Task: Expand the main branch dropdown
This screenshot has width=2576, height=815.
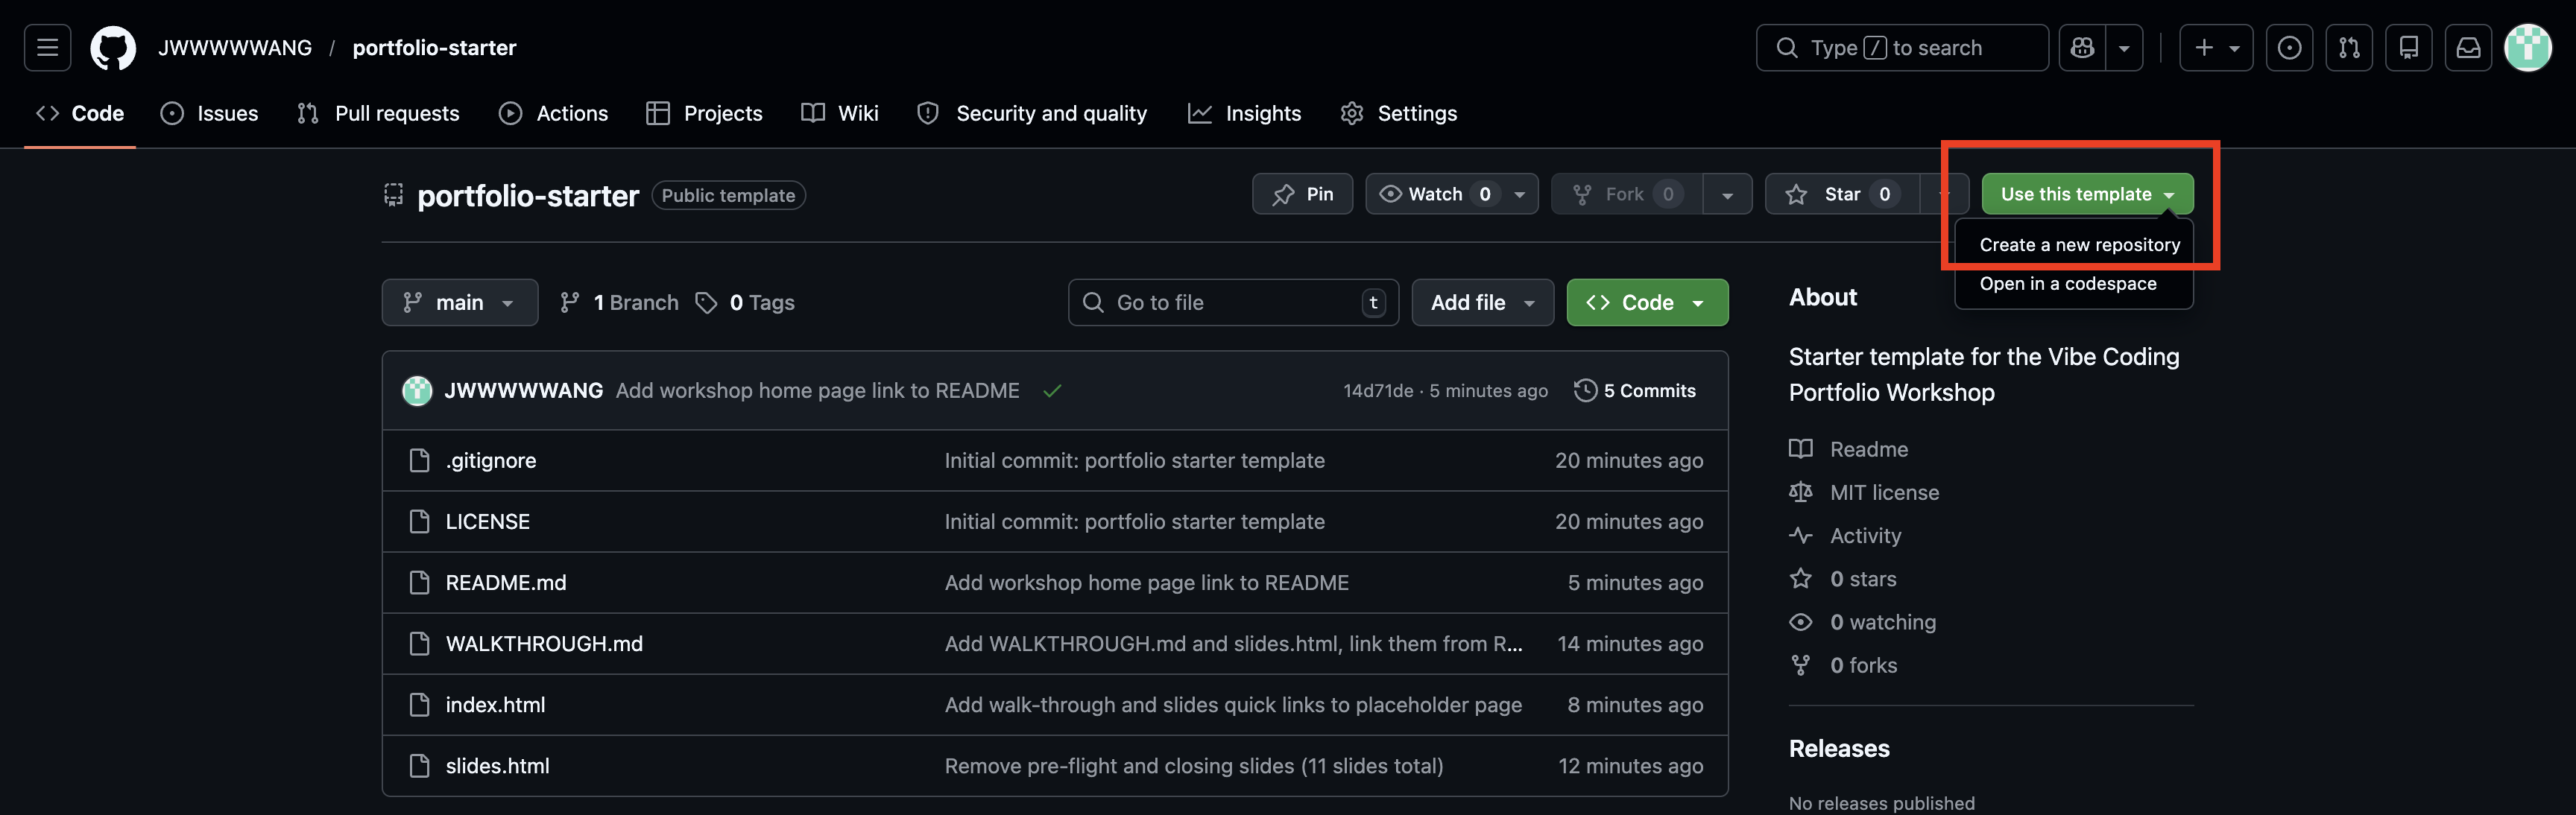Action: [459, 302]
